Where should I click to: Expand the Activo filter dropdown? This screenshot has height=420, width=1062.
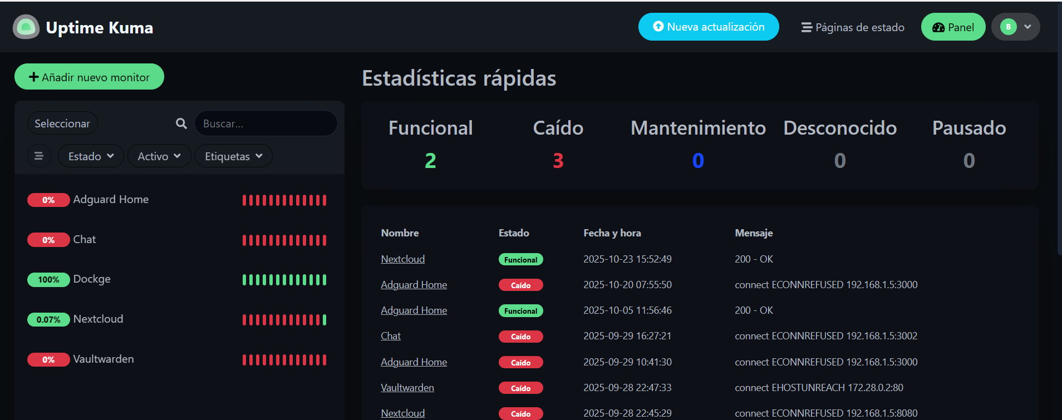(159, 156)
